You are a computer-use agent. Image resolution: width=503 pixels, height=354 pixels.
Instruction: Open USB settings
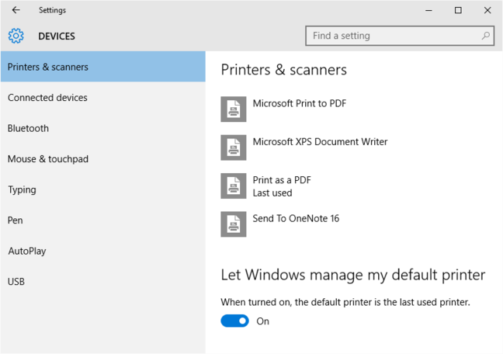click(x=103, y=282)
